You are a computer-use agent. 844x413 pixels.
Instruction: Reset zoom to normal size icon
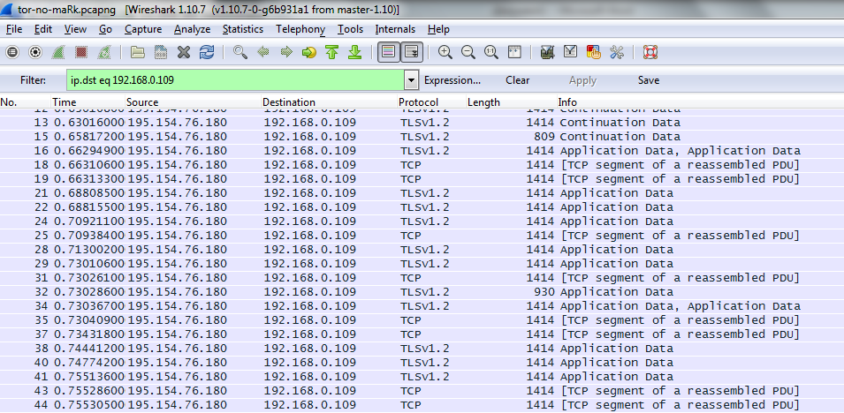(490, 52)
